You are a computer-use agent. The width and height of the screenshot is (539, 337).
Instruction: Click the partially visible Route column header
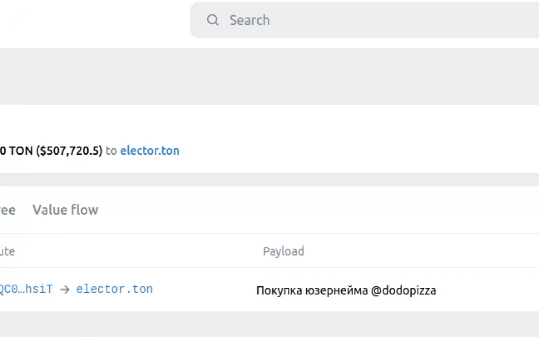(x=7, y=251)
